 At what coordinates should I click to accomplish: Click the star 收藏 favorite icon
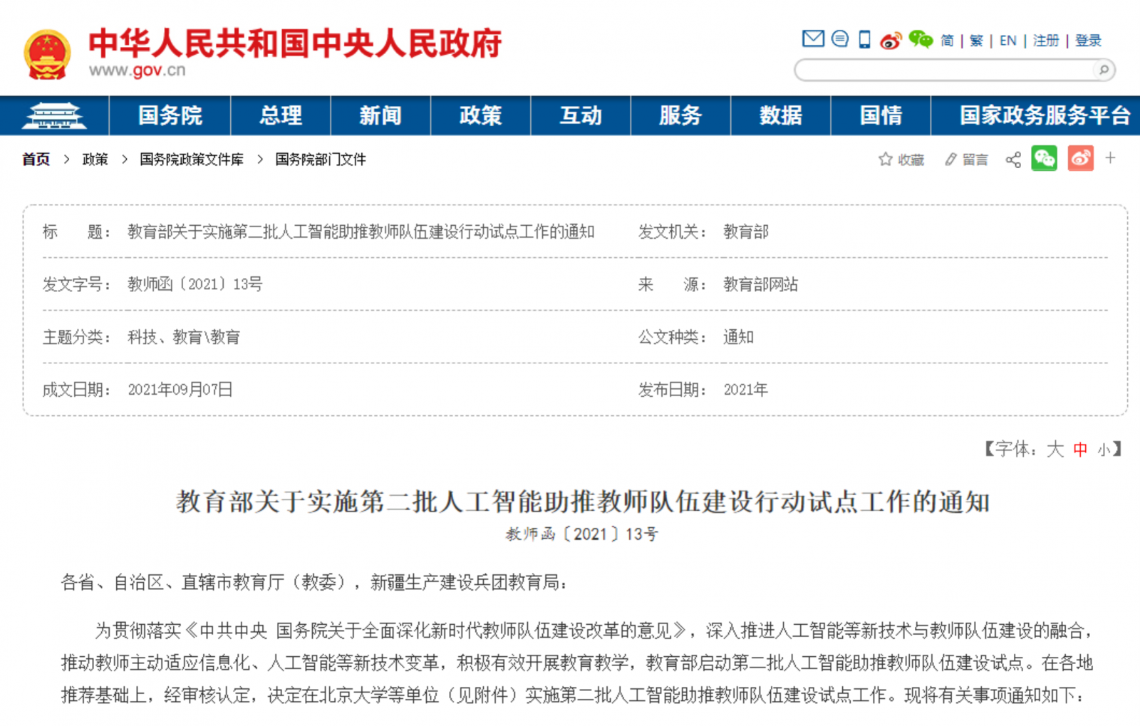click(886, 159)
